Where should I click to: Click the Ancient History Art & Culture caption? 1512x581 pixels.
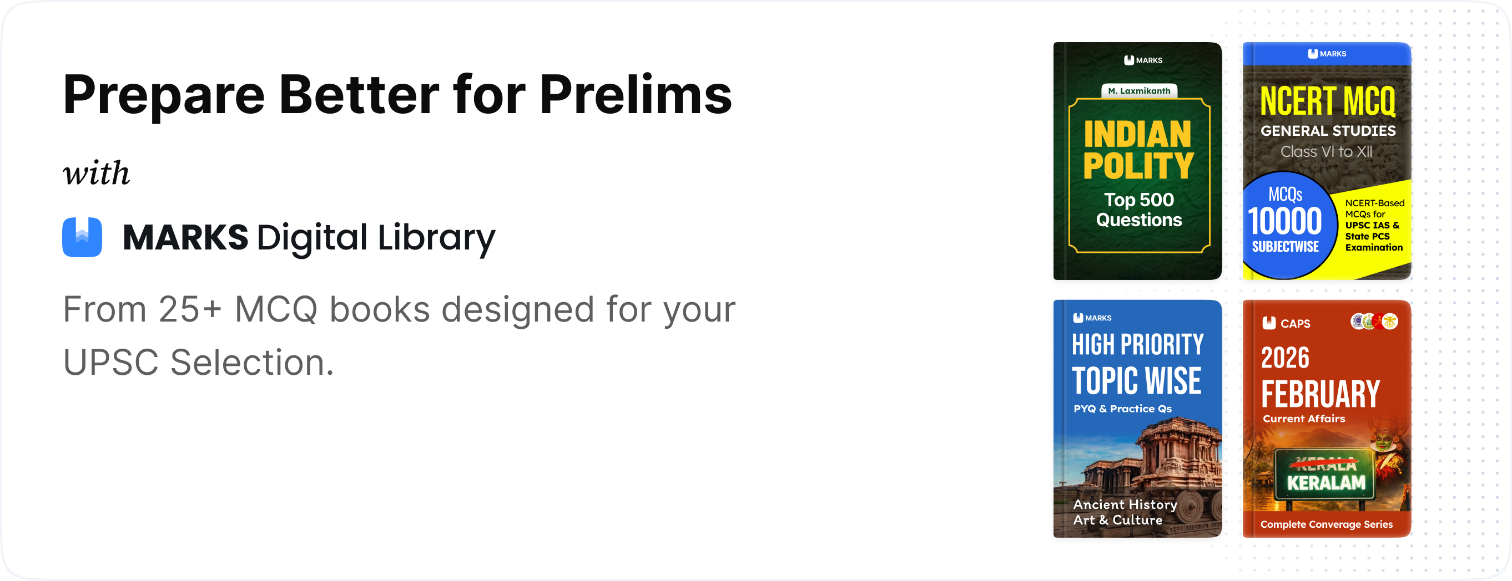point(1125,512)
